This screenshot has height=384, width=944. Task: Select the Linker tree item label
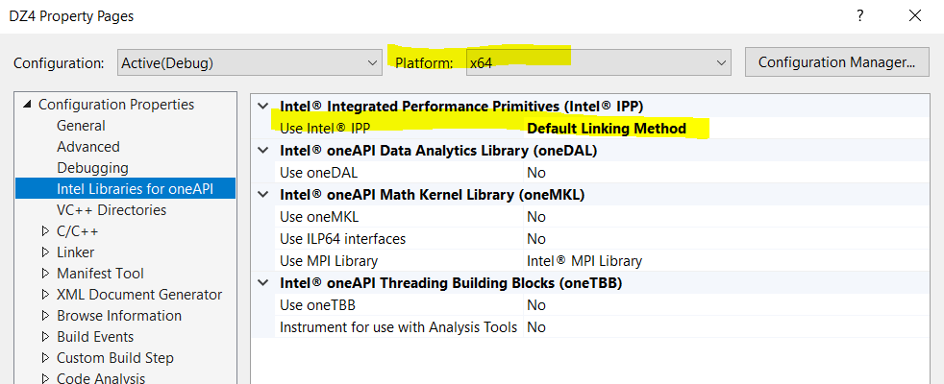(75, 252)
